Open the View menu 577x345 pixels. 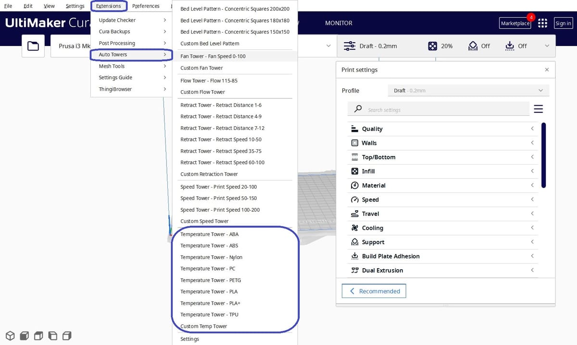point(49,6)
